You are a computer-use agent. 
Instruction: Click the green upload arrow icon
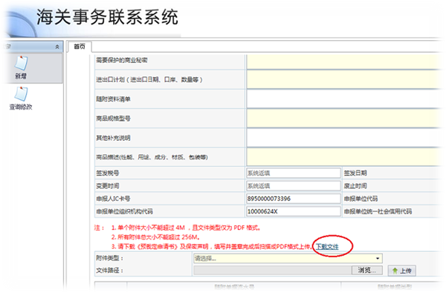395,271
